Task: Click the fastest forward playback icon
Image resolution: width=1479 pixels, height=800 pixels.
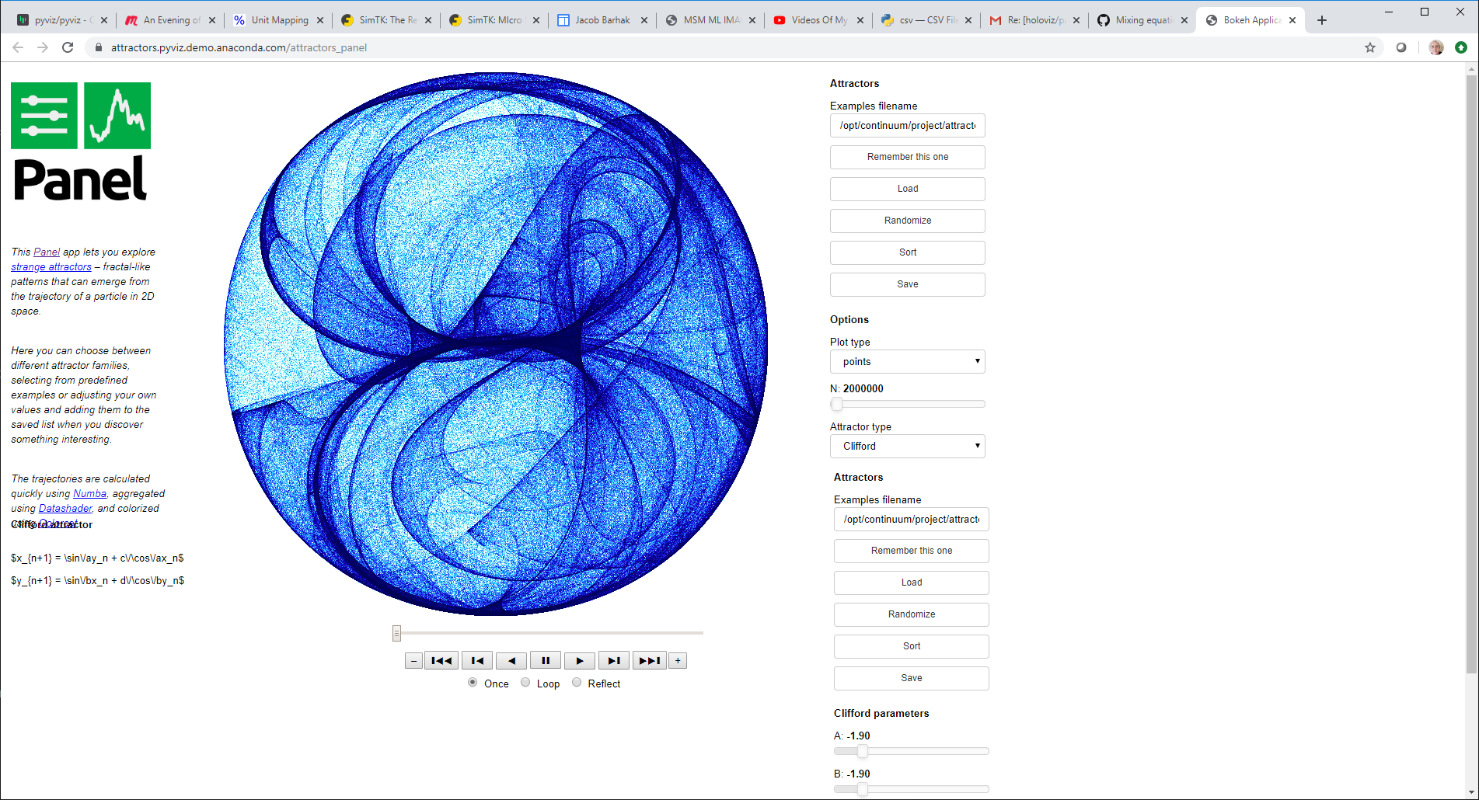Action: click(649, 660)
